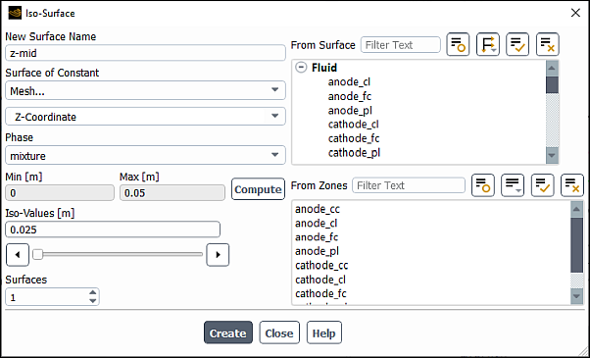The width and height of the screenshot is (590, 358).
Task: Collapse the Fluid group in surface tree
Action: click(301, 68)
